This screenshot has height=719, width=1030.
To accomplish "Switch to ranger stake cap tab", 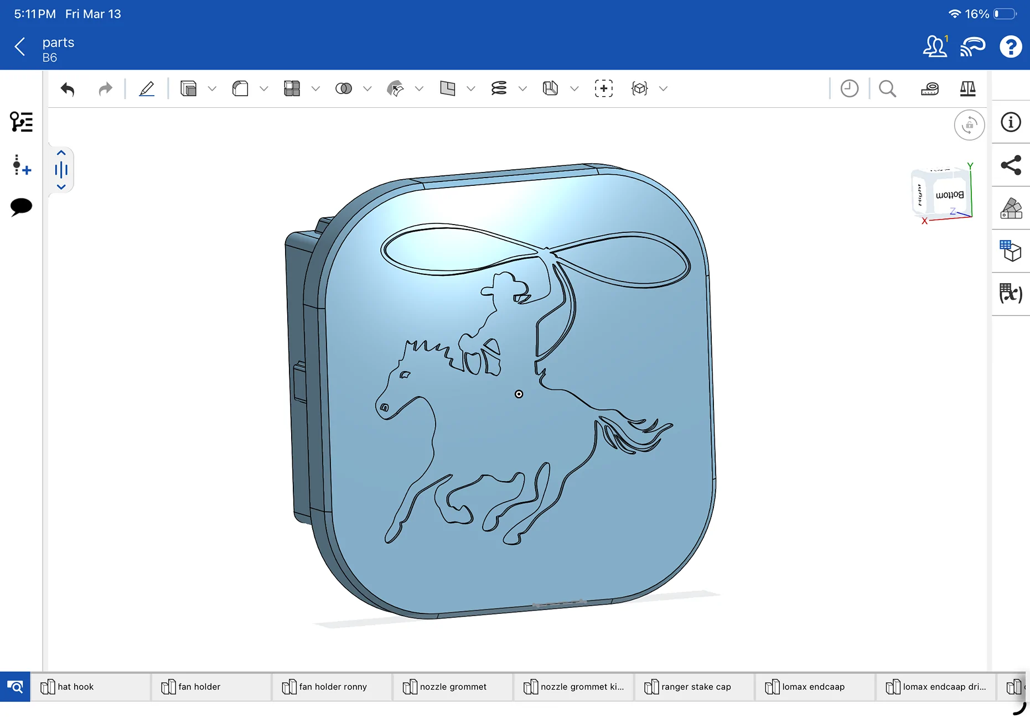I will [x=695, y=687].
